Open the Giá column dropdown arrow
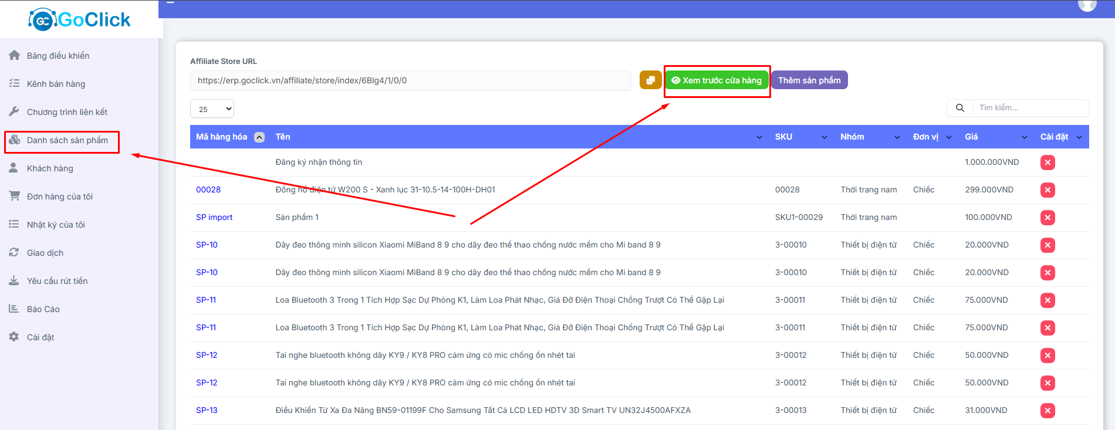1115x430 pixels. tap(1024, 137)
